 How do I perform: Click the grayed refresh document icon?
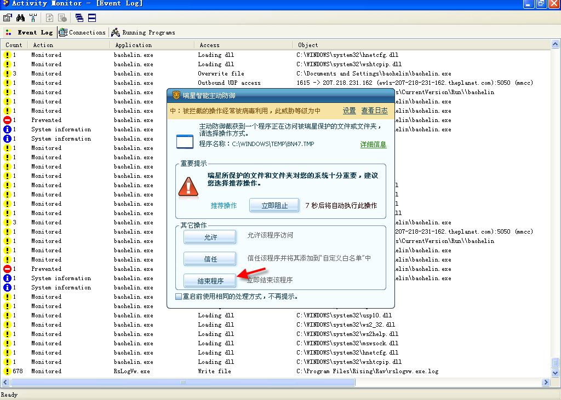coord(49,18)
